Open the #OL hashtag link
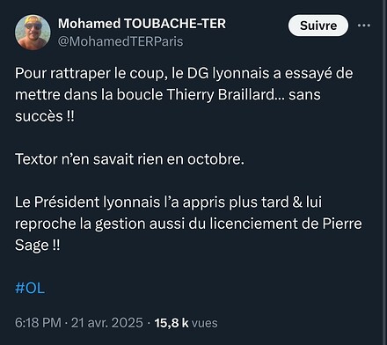Image resolution: width=387 pixels, height=345 pixels. point(30,288)
